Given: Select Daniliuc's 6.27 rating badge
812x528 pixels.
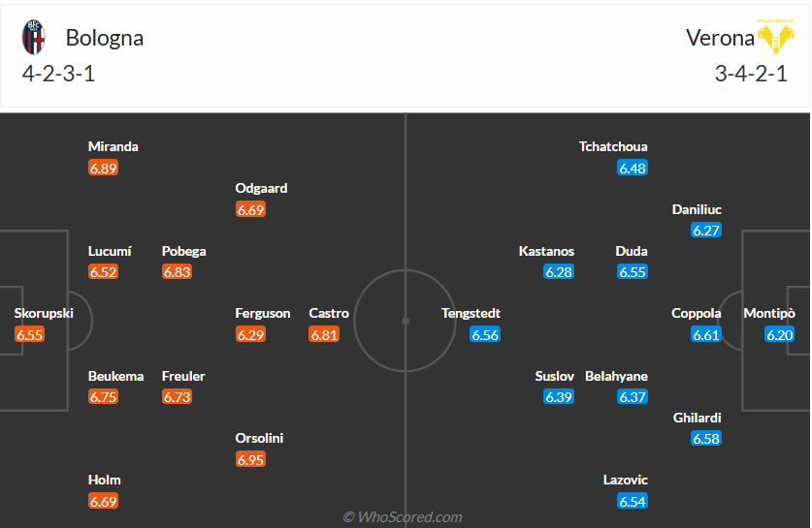Looking at the screenshot, I should point(706,230).
